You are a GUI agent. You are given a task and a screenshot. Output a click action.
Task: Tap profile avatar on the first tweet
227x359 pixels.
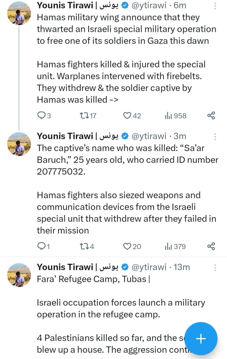[19, 13]
